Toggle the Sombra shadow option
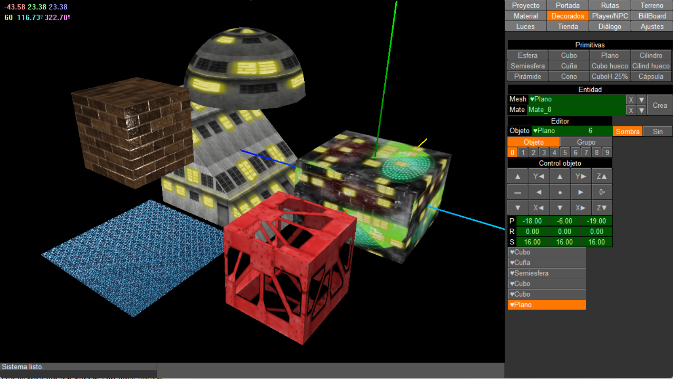673x379 pixels. point(627,132)
